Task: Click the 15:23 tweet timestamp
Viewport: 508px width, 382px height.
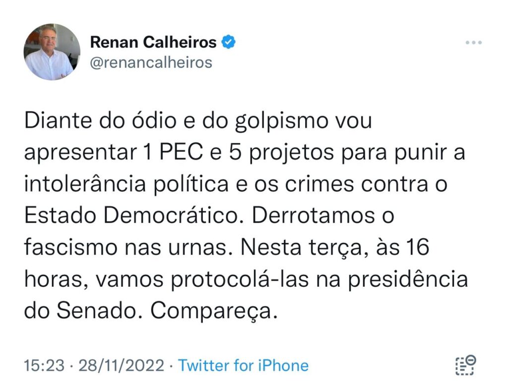Action: [44, 366]
